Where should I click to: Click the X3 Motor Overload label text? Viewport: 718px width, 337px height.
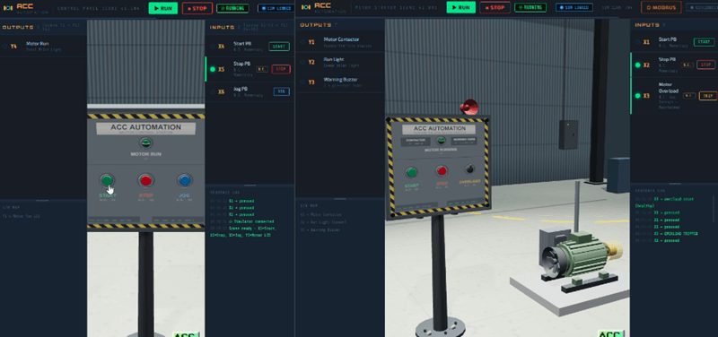(x=669, y=88)
